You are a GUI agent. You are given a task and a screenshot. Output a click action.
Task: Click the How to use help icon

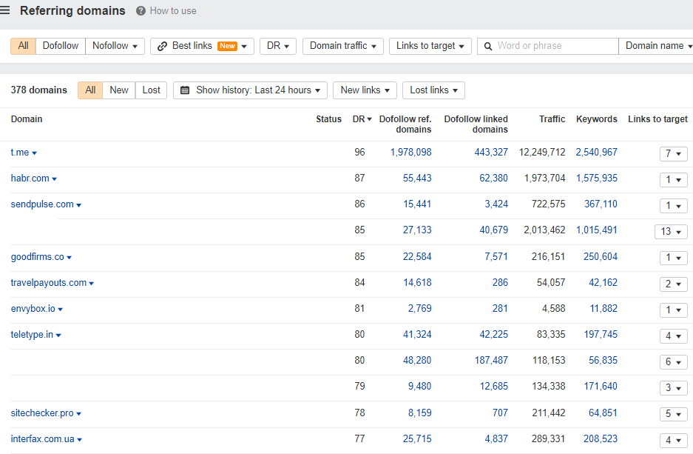141,11
